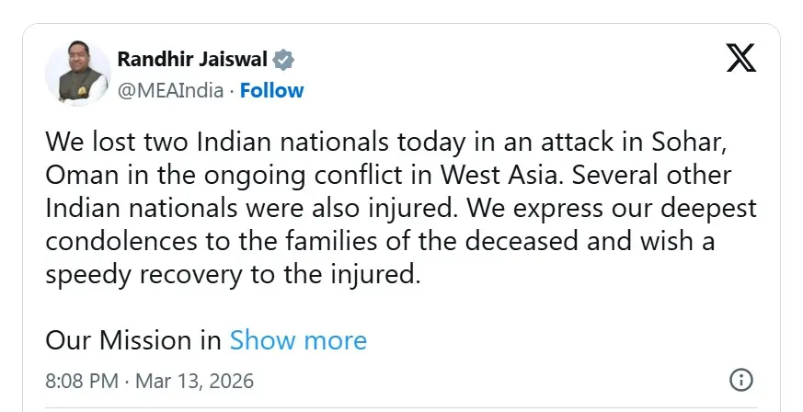Follow the MEAIndia account
This screenshot has width=803, height=412.
coord(272,90)
